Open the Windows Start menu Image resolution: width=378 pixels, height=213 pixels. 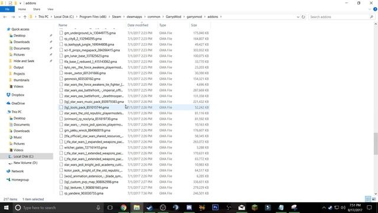6,208
